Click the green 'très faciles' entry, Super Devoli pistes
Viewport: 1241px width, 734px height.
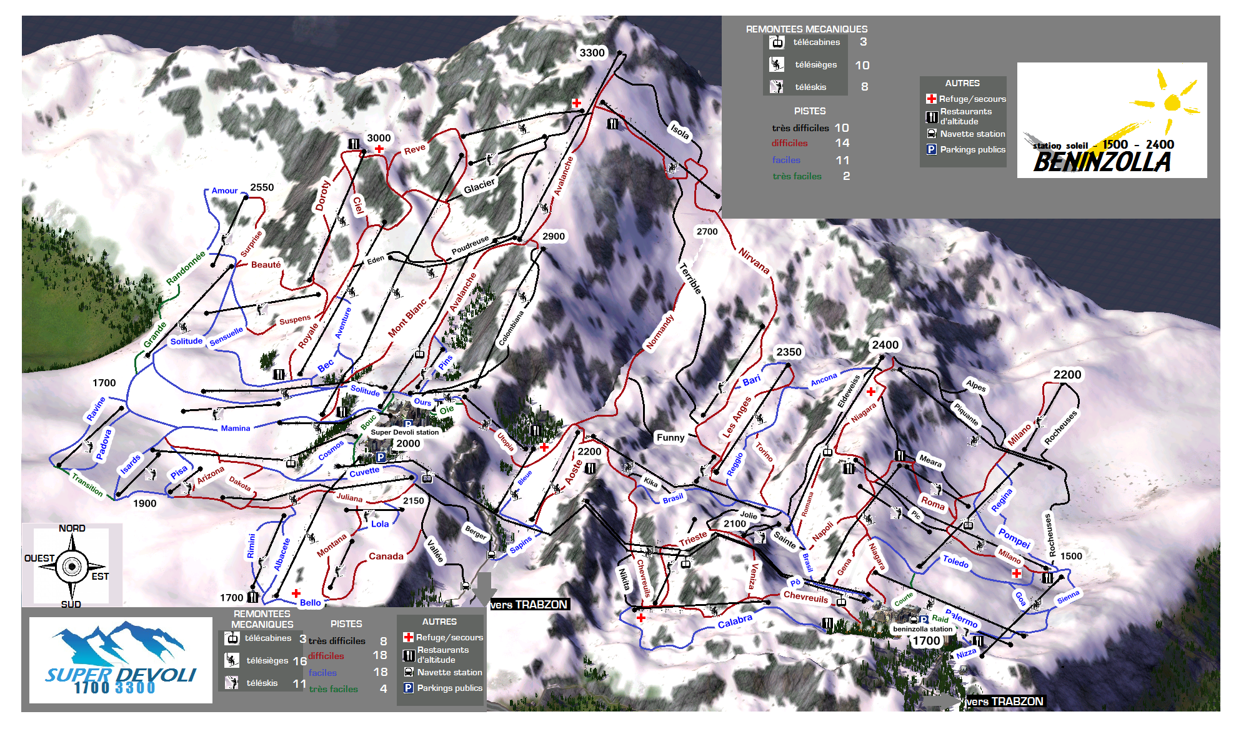333,689
